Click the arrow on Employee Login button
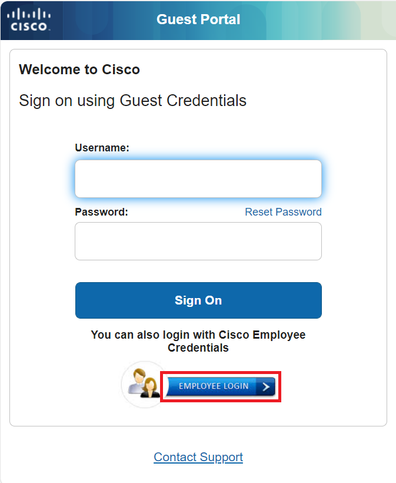 (x=266, y=387)
